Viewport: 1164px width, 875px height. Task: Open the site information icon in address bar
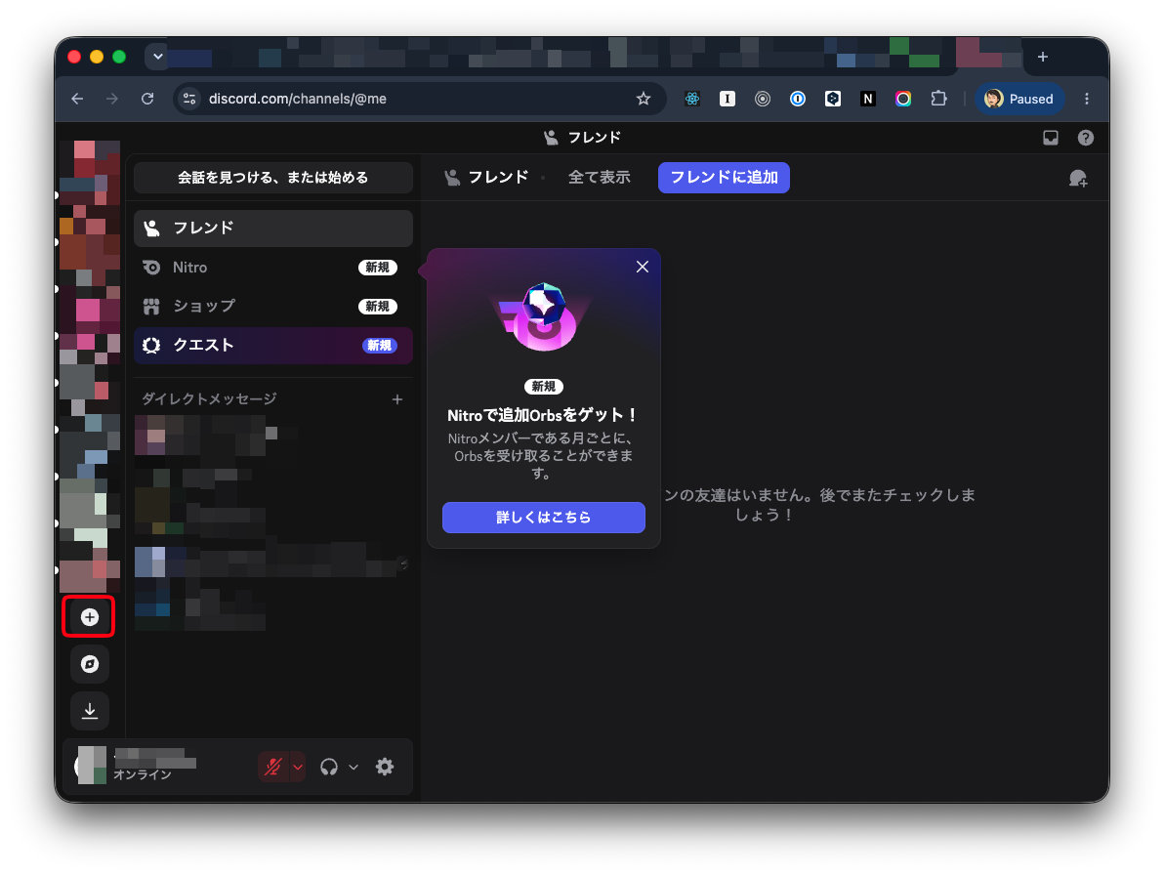tap(190, 99)
